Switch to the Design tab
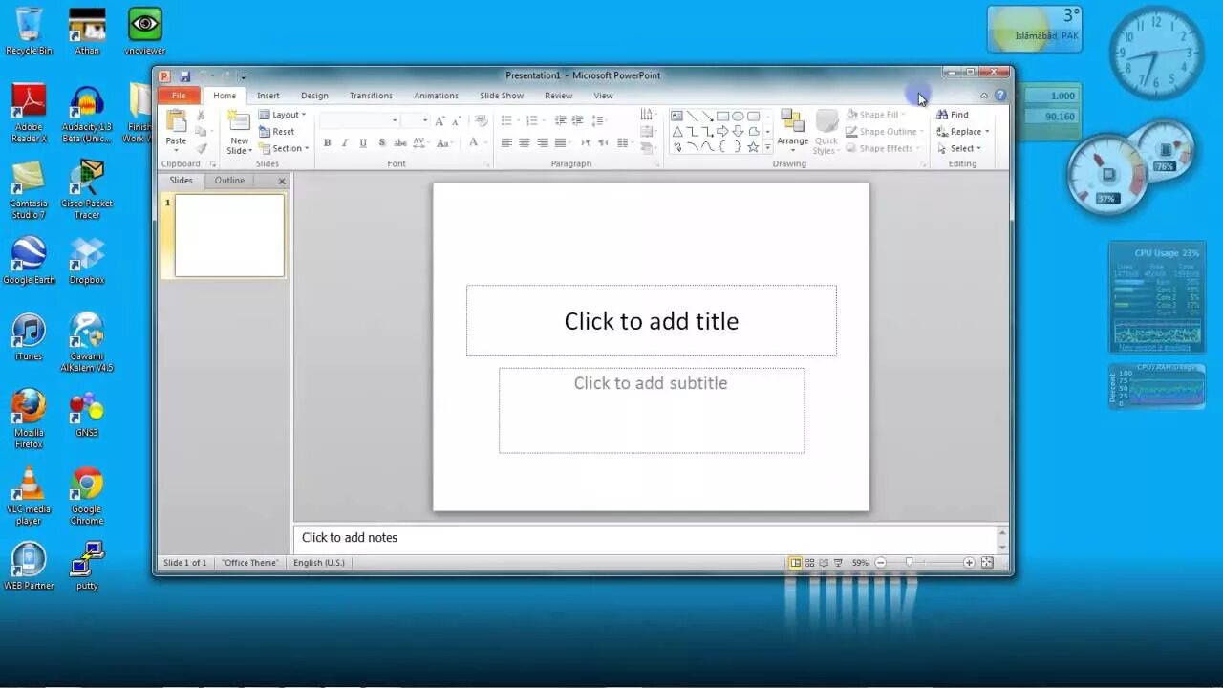Image resolution: width=1223 pixels, height=688 pixels. coord(314,96)
